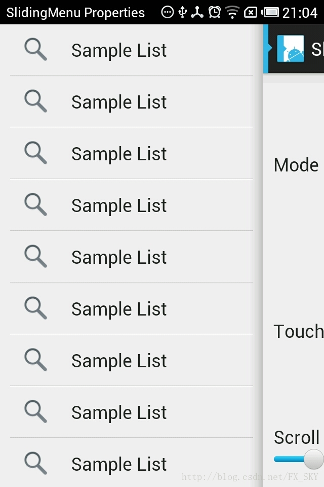Click the Scroll slider thumb

[313, 459]
